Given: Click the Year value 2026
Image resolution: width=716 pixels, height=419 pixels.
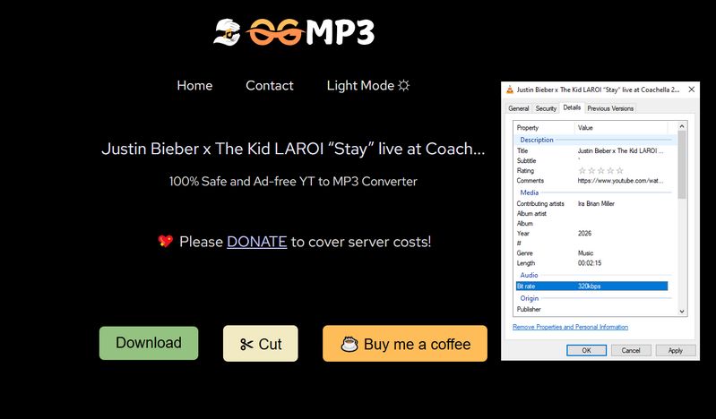Looking at the screenshot, I should 584,234.
